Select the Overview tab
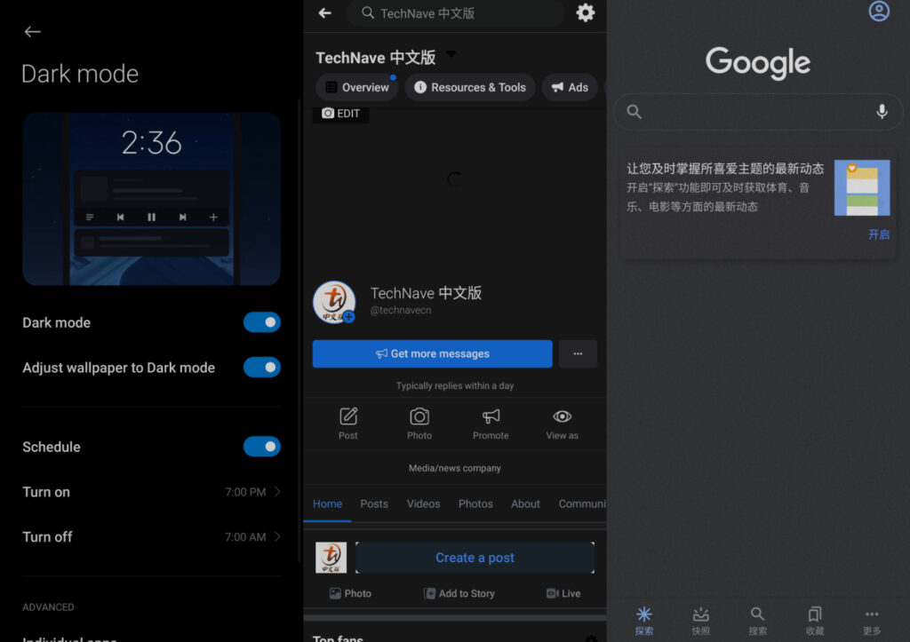The height and width of the screenshot is (642, 910). [357, 88]
